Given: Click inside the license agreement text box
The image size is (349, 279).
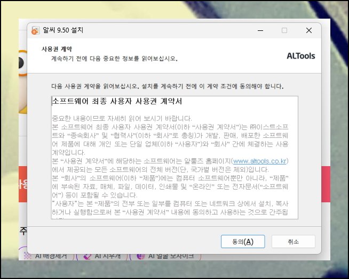Looking at the screenshot, I should pyautogui.click(x=174, y=158).
